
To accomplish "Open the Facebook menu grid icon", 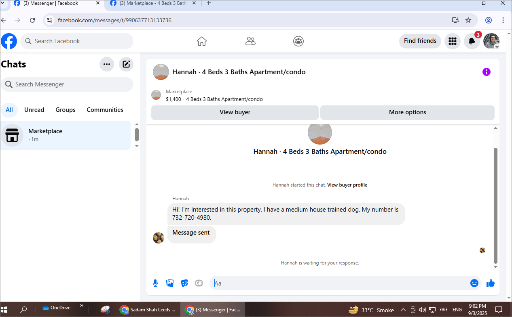I will pos(453,41).
